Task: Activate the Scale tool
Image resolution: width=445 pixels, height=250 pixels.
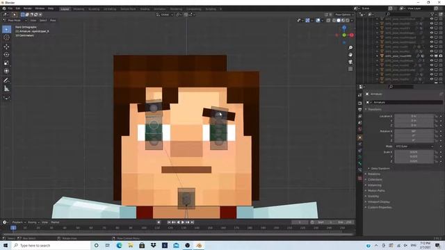Action: tap(6, 63)
